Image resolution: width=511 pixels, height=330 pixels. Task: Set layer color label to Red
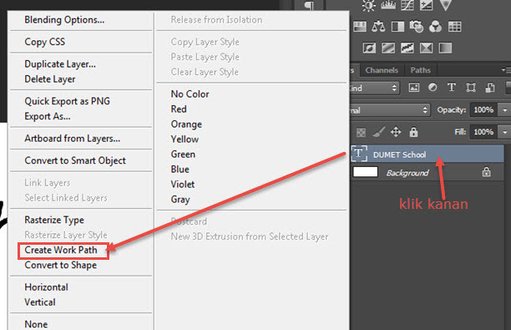tap(179, 109)
